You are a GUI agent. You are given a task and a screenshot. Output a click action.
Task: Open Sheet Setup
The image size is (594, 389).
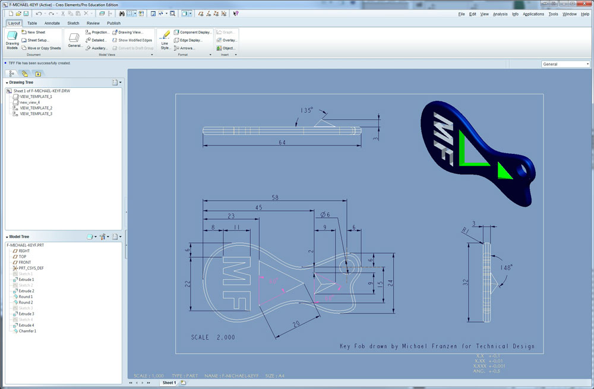pos(35,40)
